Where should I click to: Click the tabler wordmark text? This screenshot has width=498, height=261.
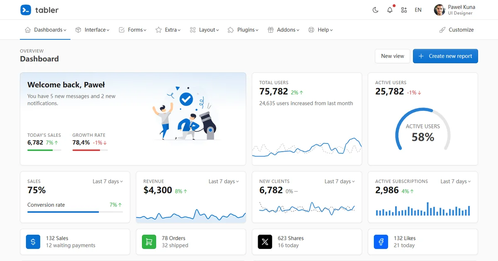pyautogui.click(x=47, y=10)
